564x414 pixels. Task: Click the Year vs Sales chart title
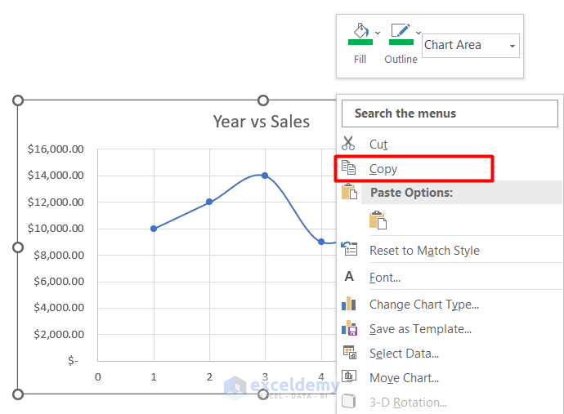click(x=261, y=122)
